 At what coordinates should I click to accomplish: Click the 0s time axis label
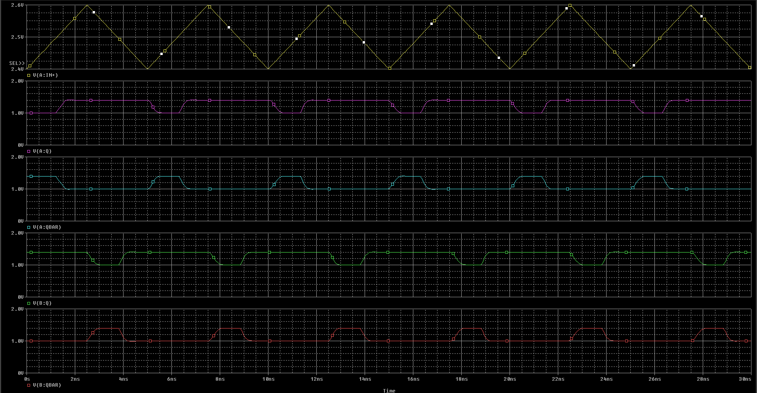point(27,379)
